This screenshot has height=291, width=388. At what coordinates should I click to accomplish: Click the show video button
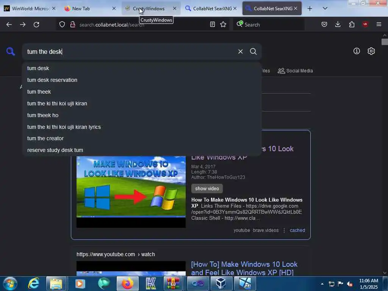tap(207, 189)
